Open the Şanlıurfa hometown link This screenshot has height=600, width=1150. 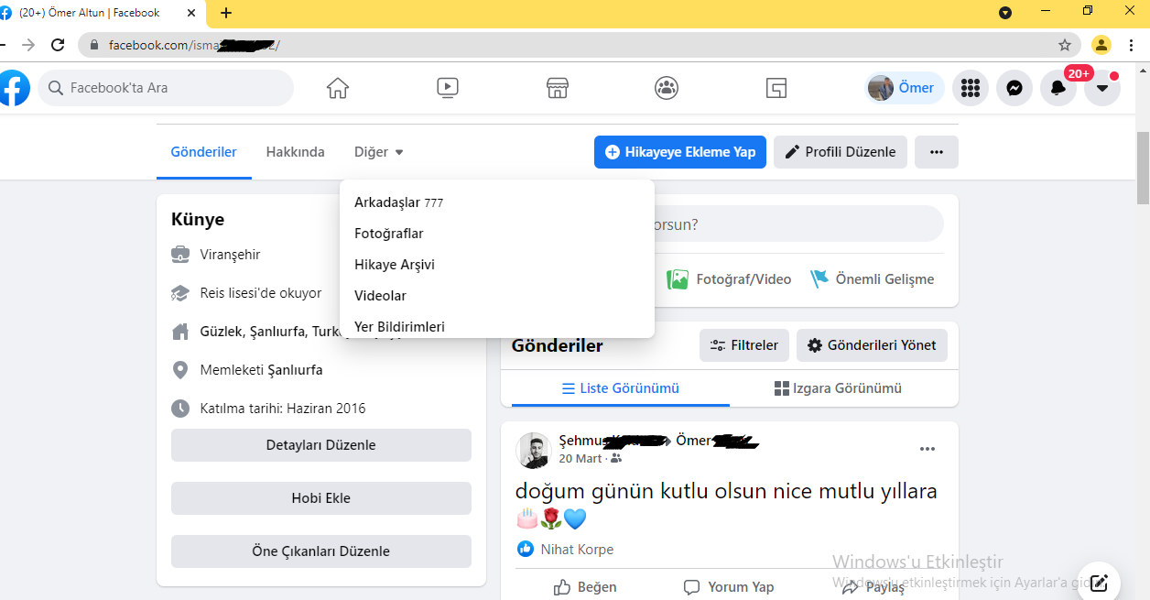click(295, 370)
